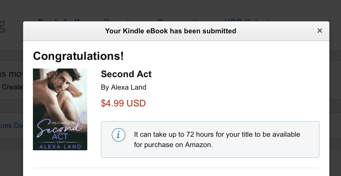Click the By Alexa Land author line
The height and width of the screenshot is (176, 341).
123,87
